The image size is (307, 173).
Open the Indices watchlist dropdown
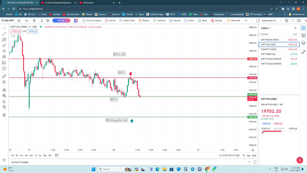[x=266, y=28]
